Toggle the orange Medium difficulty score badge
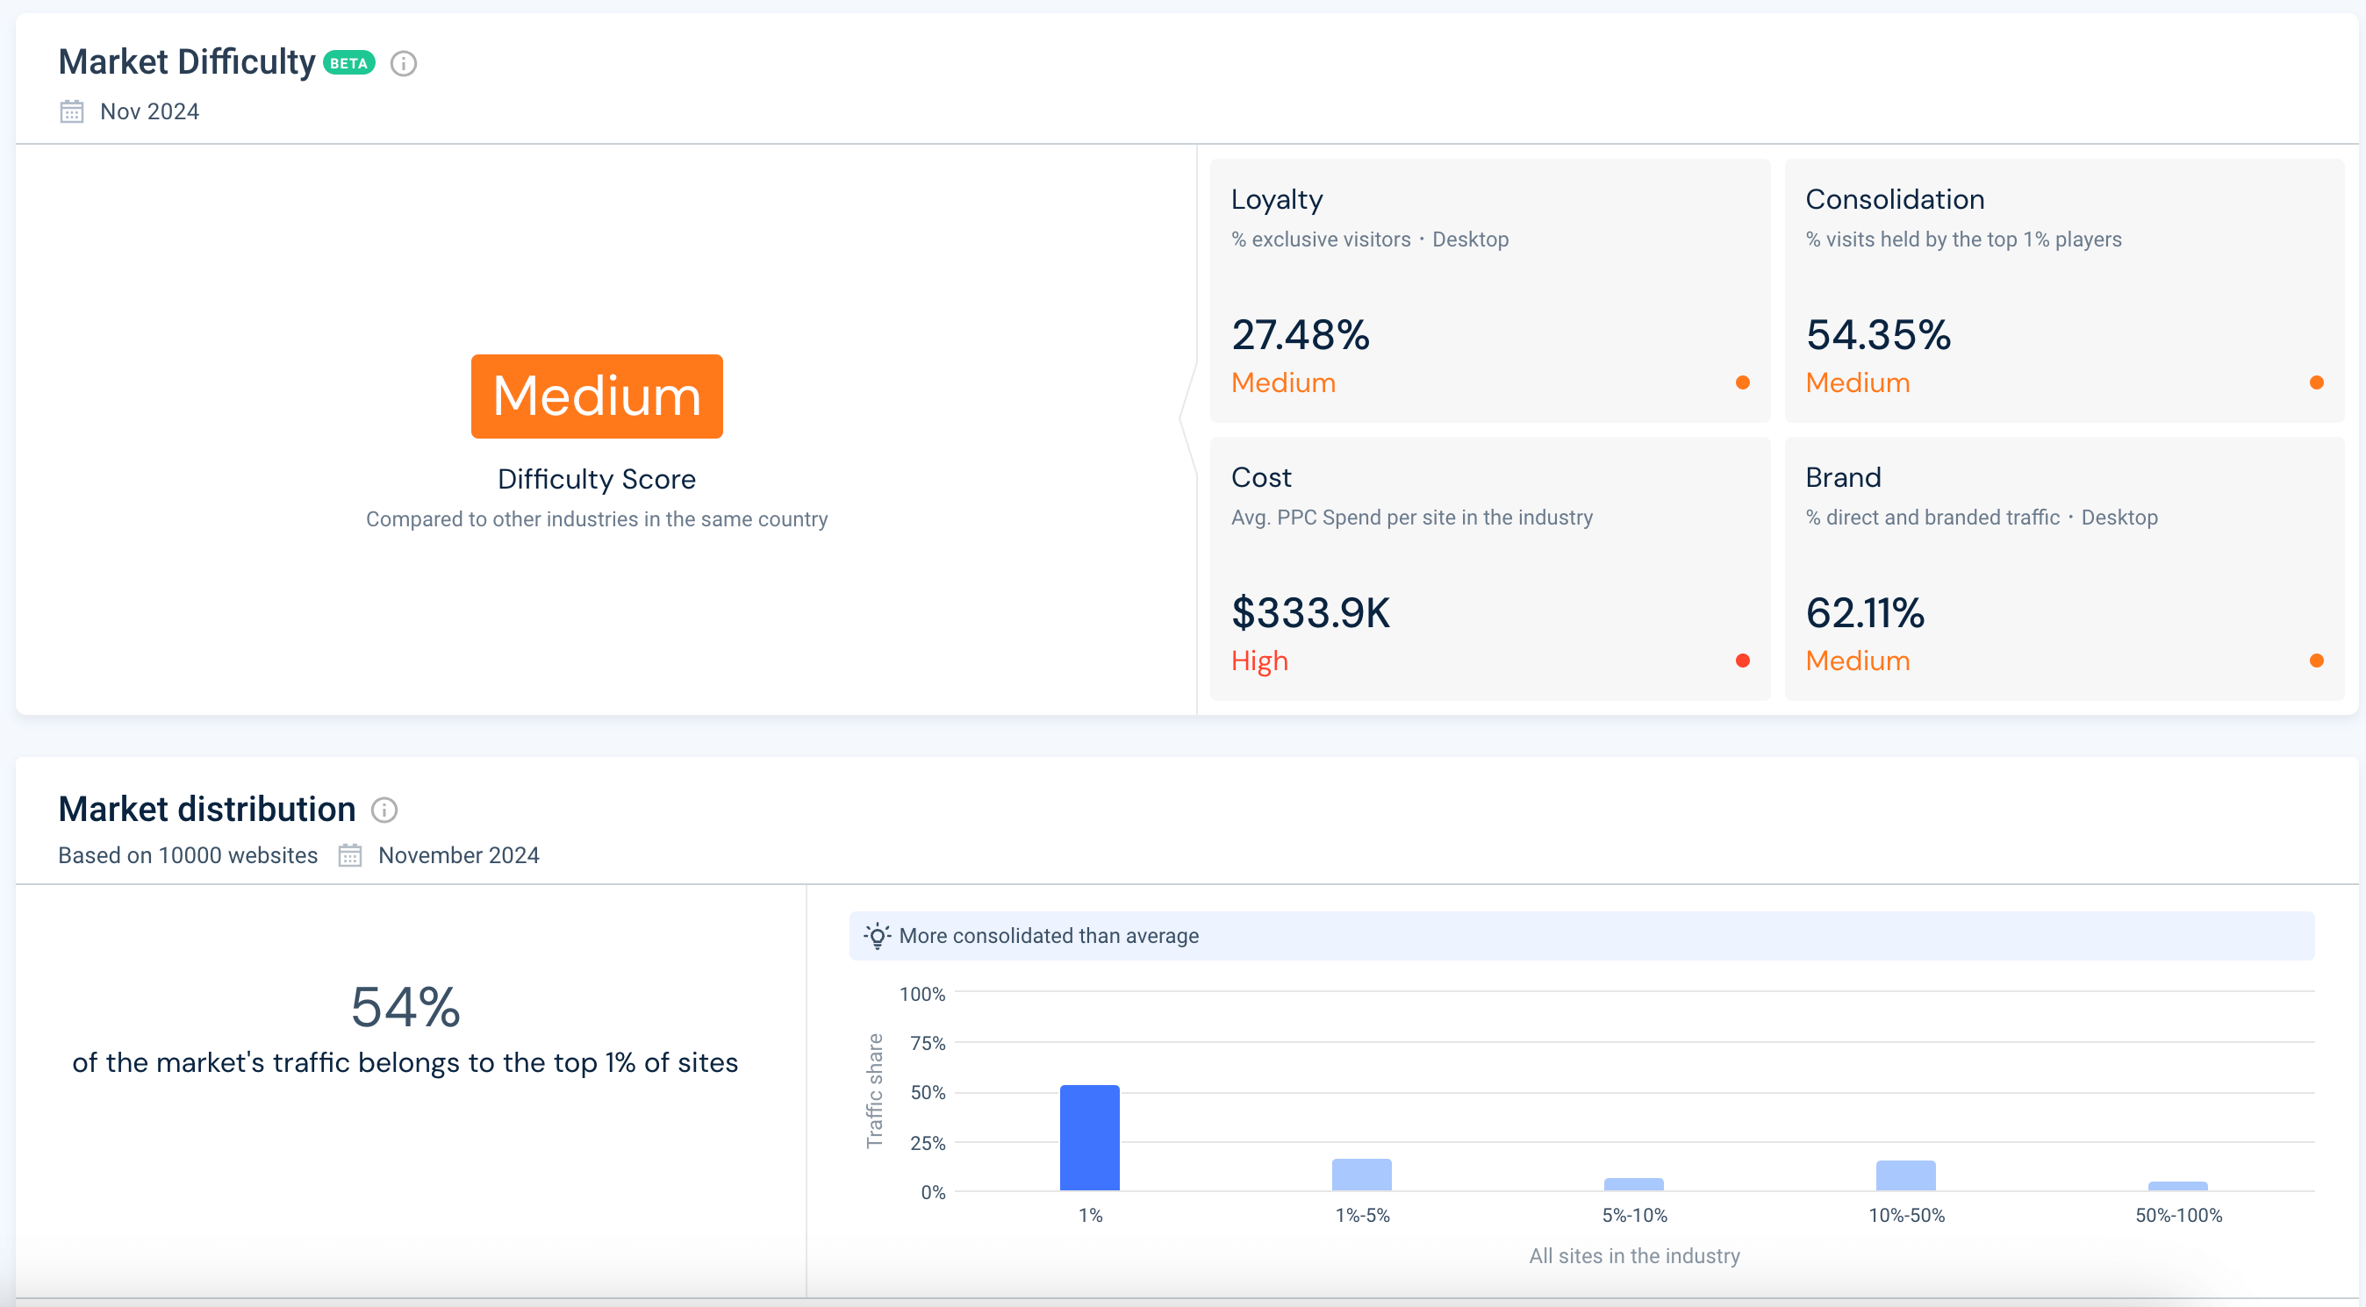The image size is (2366, 1307). [x=596, y=396]
